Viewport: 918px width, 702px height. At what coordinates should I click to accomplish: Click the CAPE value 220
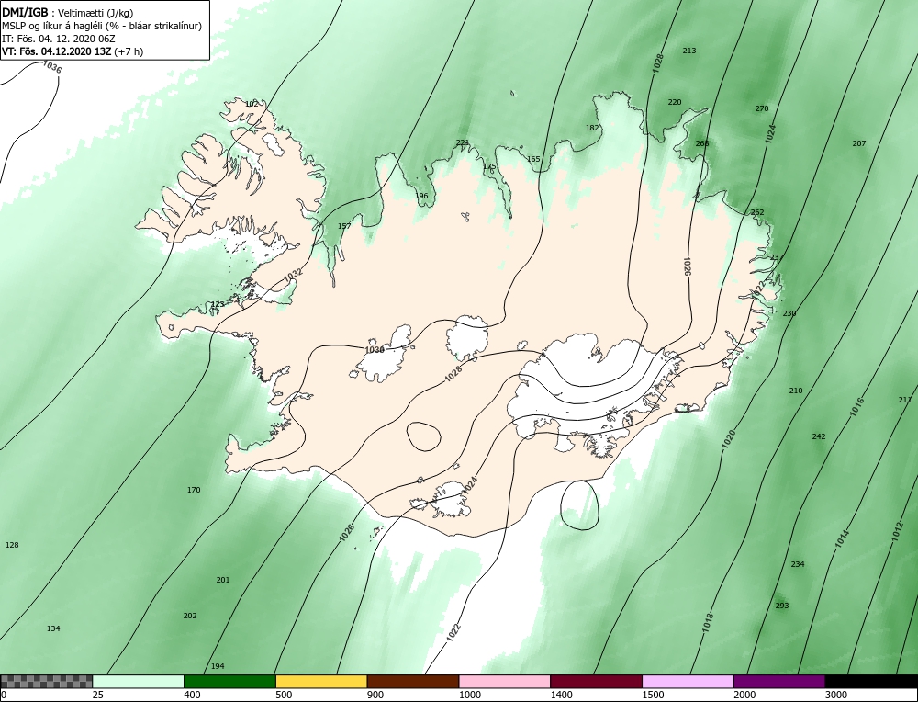tap(675, 102)
